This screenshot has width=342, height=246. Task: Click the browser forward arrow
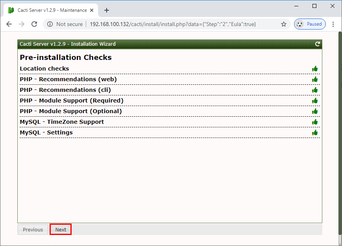point(22,24)
